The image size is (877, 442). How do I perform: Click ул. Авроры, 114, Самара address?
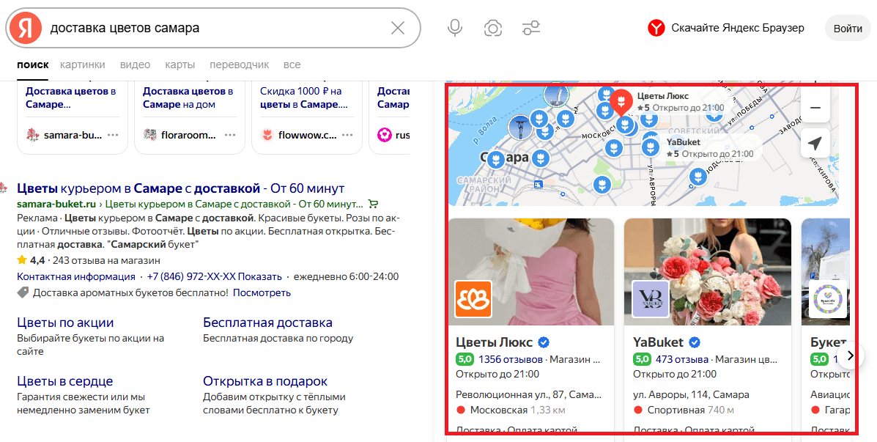691,394
